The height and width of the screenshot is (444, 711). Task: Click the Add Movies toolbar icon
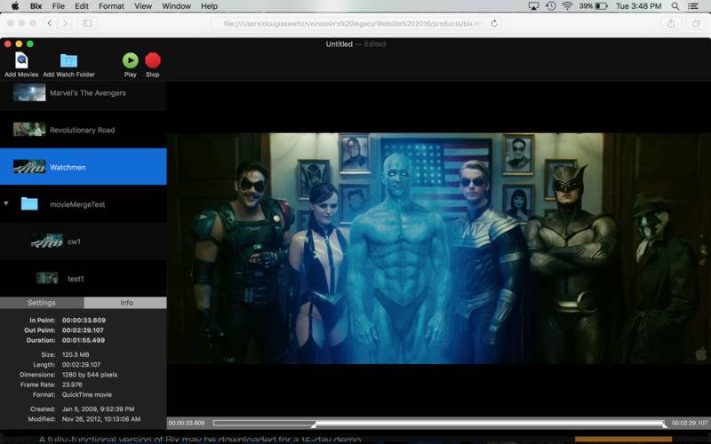pyautogui.click(x=21, y=60)
